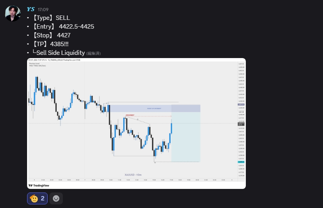Image resolution: width=323 pixels, height=208 pixels.
Task: Open the TradingView chart image attachment
Action: click(136, 123)
